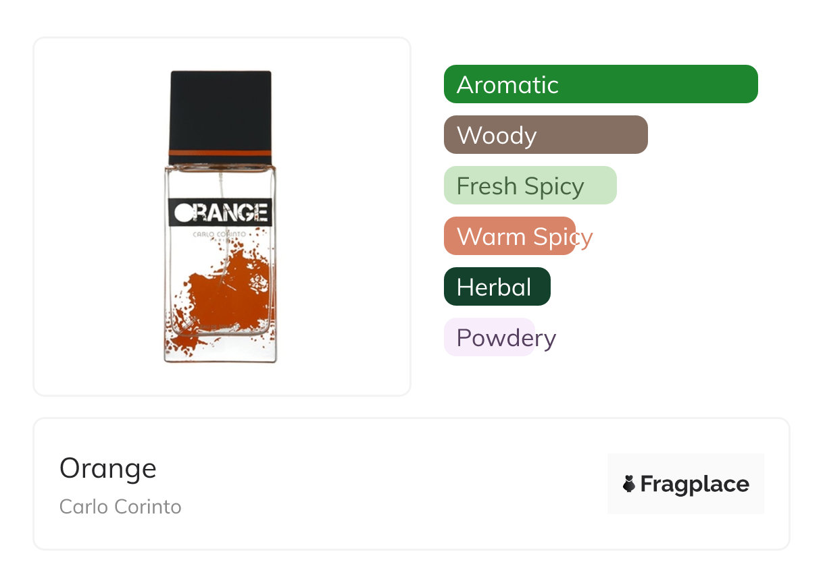The width and height of the screenshot is (823, 583).
Task: Click the Orange fragrance title
Action: (x=108, y=468)
